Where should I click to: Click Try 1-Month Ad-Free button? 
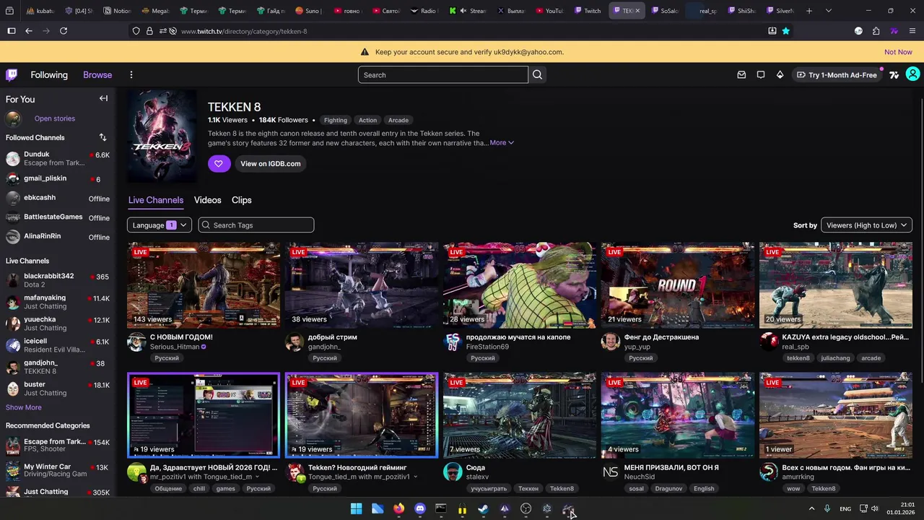[x=837, y=74]
